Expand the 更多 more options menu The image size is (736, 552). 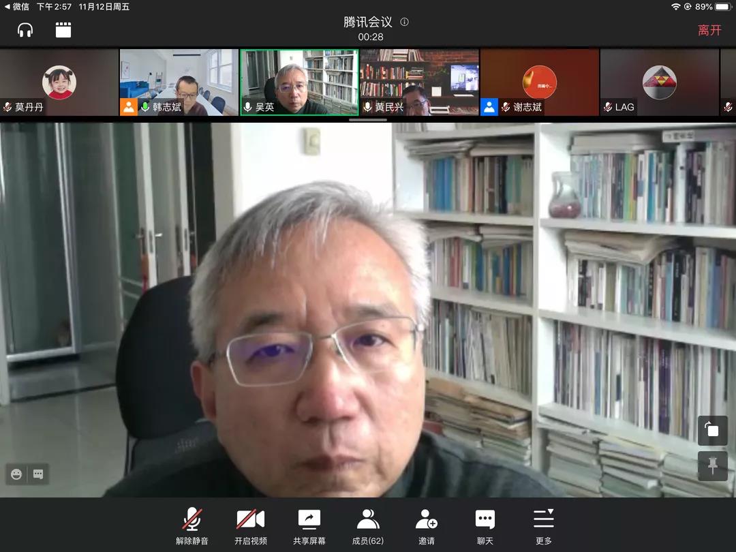click(x=543, y=527)
